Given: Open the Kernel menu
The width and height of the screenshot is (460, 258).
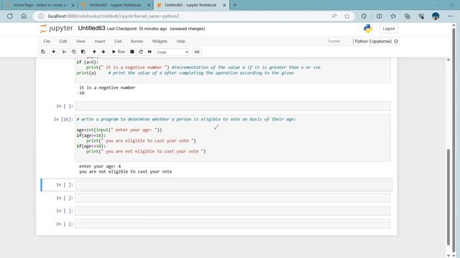Looking at the screenshot, I should pos(137,42).
